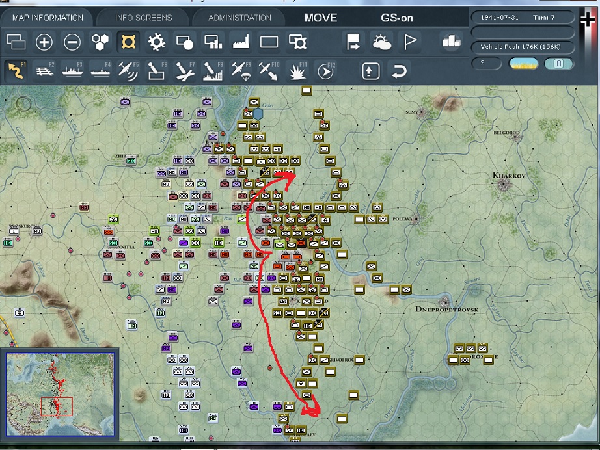Toggle the factory display icon
Image resolution: width=600 pixels, height=450 pixels.
(241, 42)
